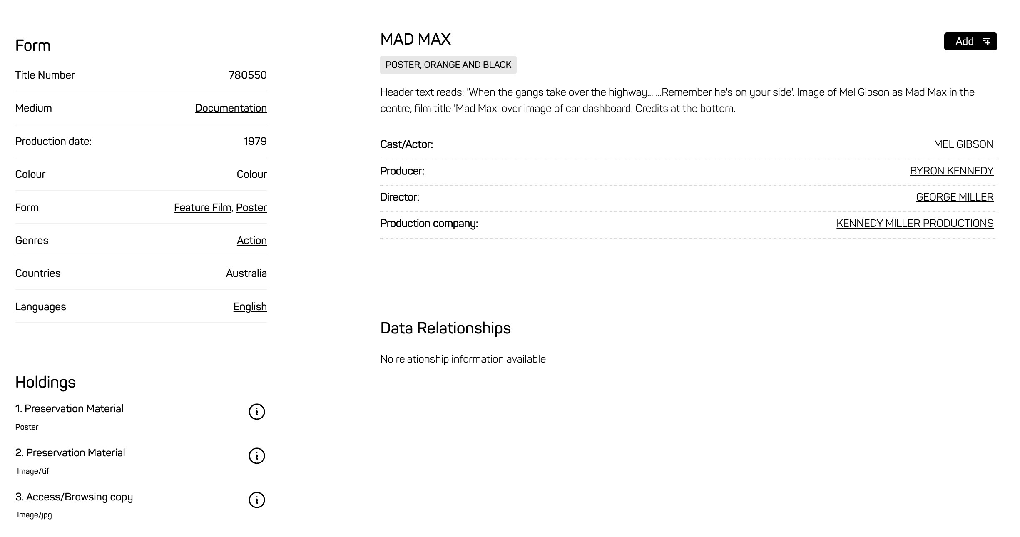Open producer BYRON KENNEDY link
This screenshot has width=1020, height=537.
(x=951, y=171)
